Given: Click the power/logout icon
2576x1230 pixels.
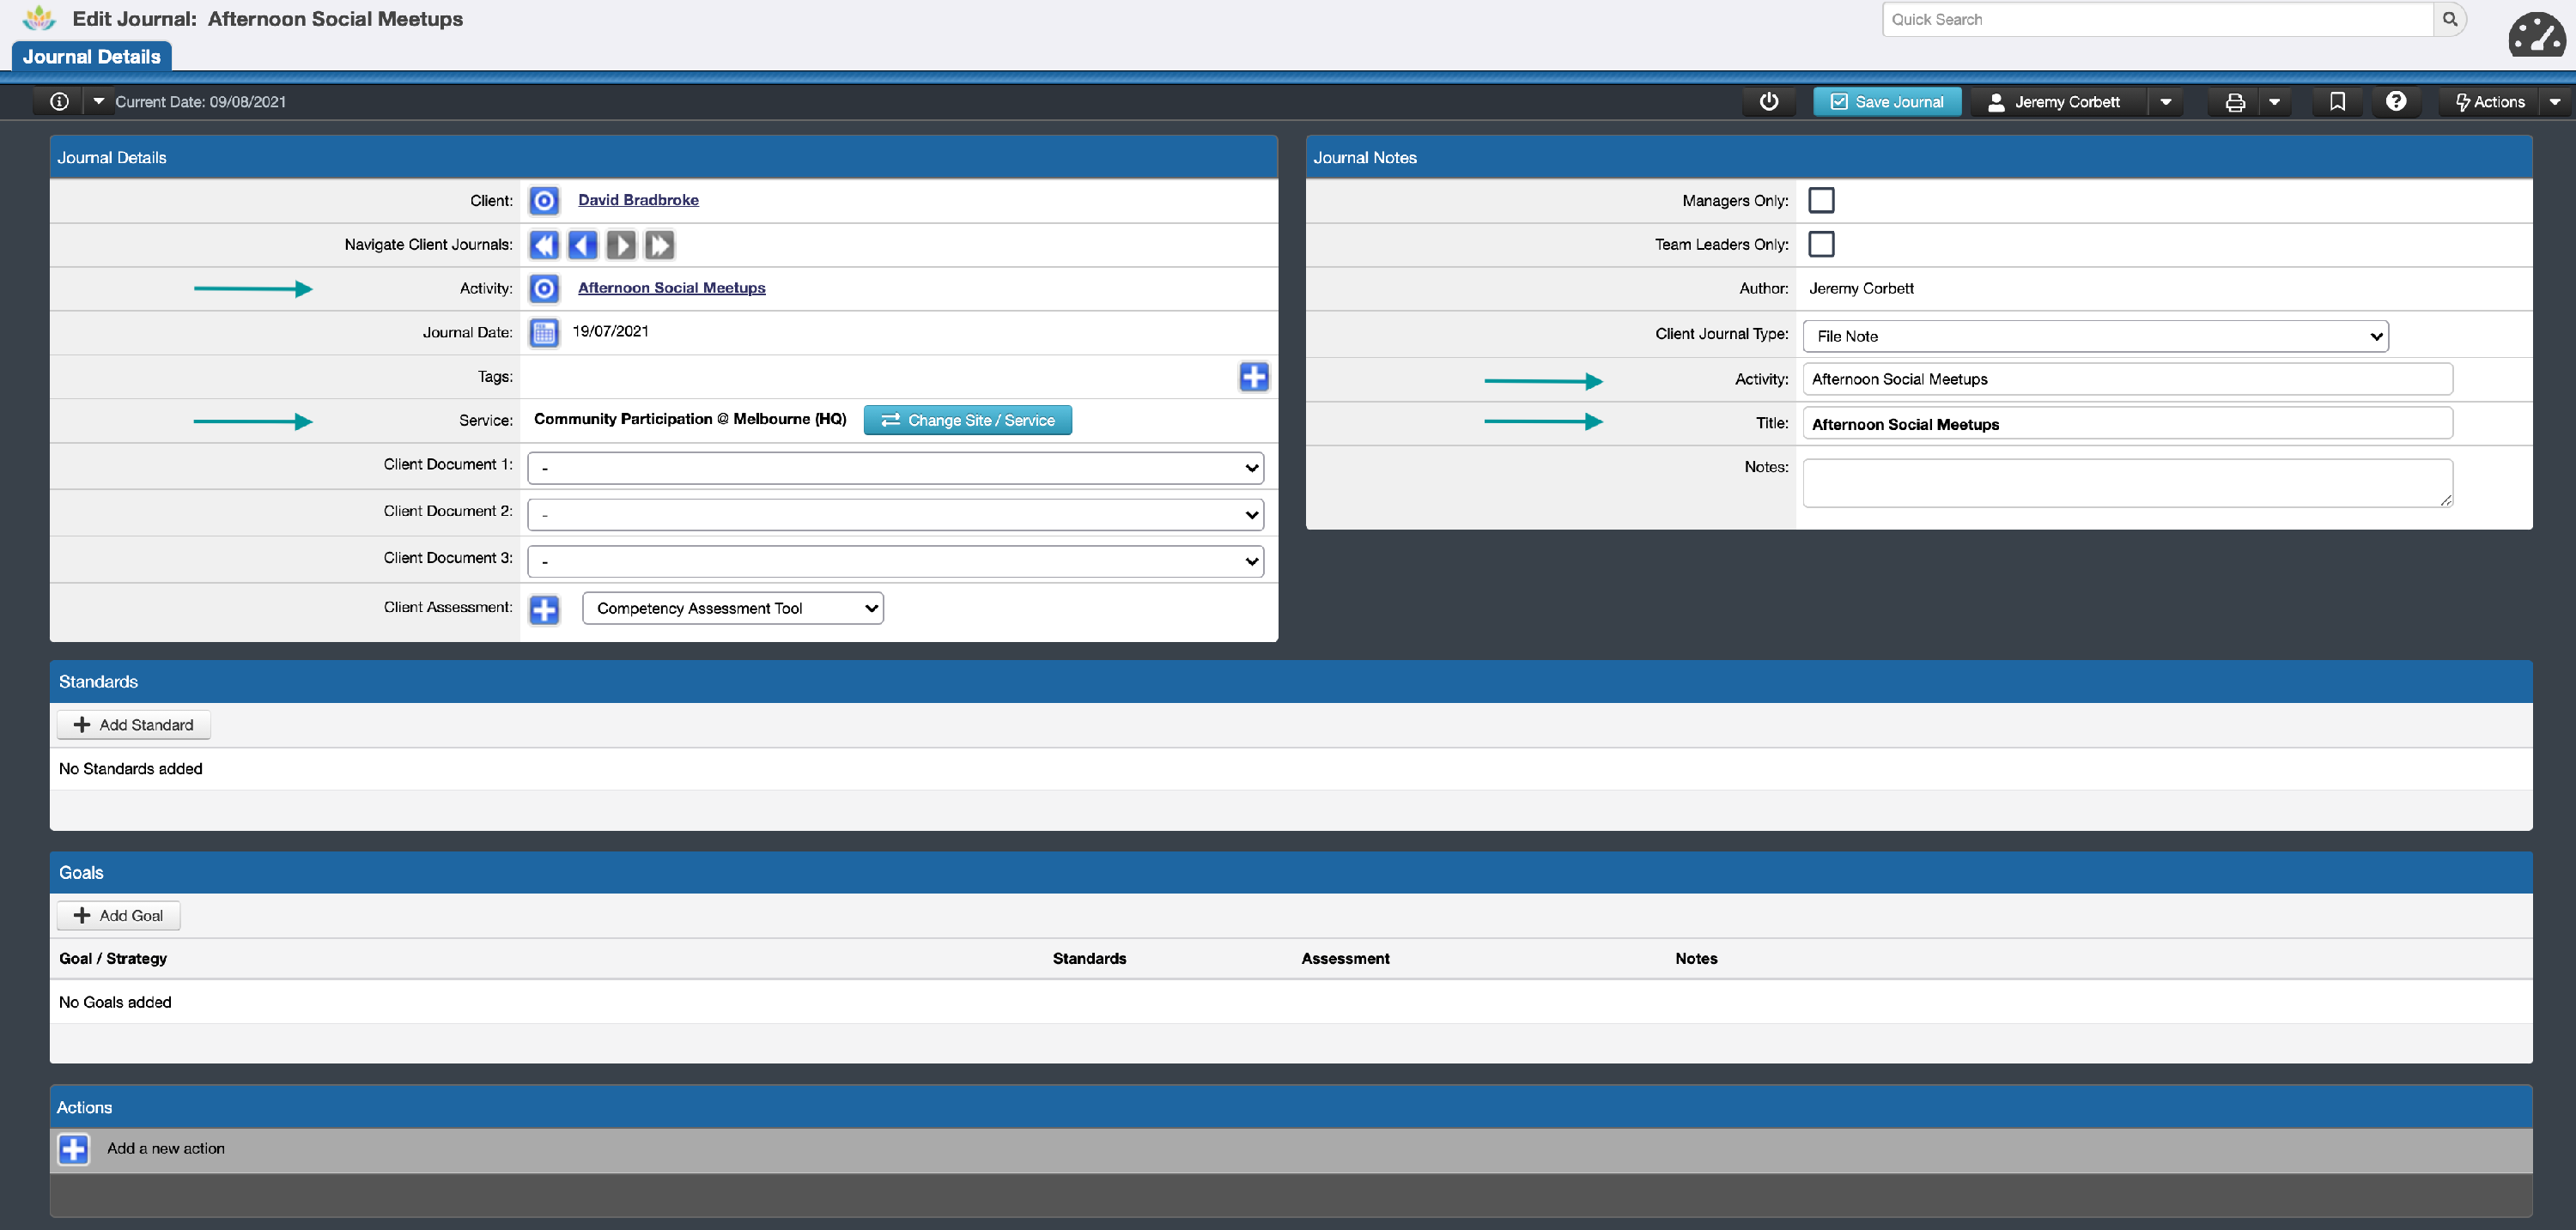Looking at the screenshot, I should [1769, 101].
